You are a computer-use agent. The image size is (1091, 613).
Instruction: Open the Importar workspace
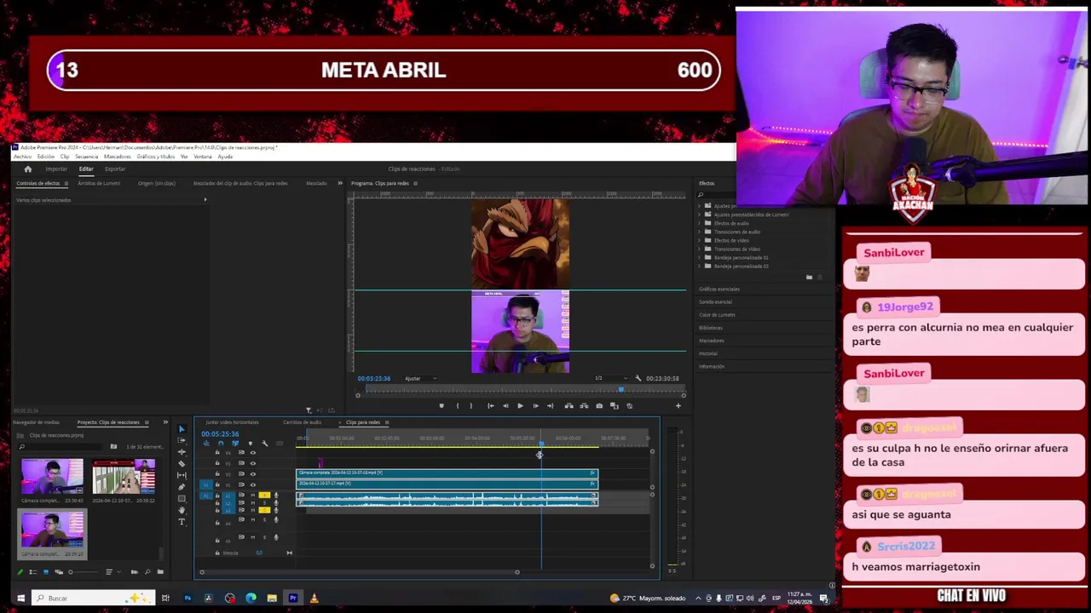point(56,169)
